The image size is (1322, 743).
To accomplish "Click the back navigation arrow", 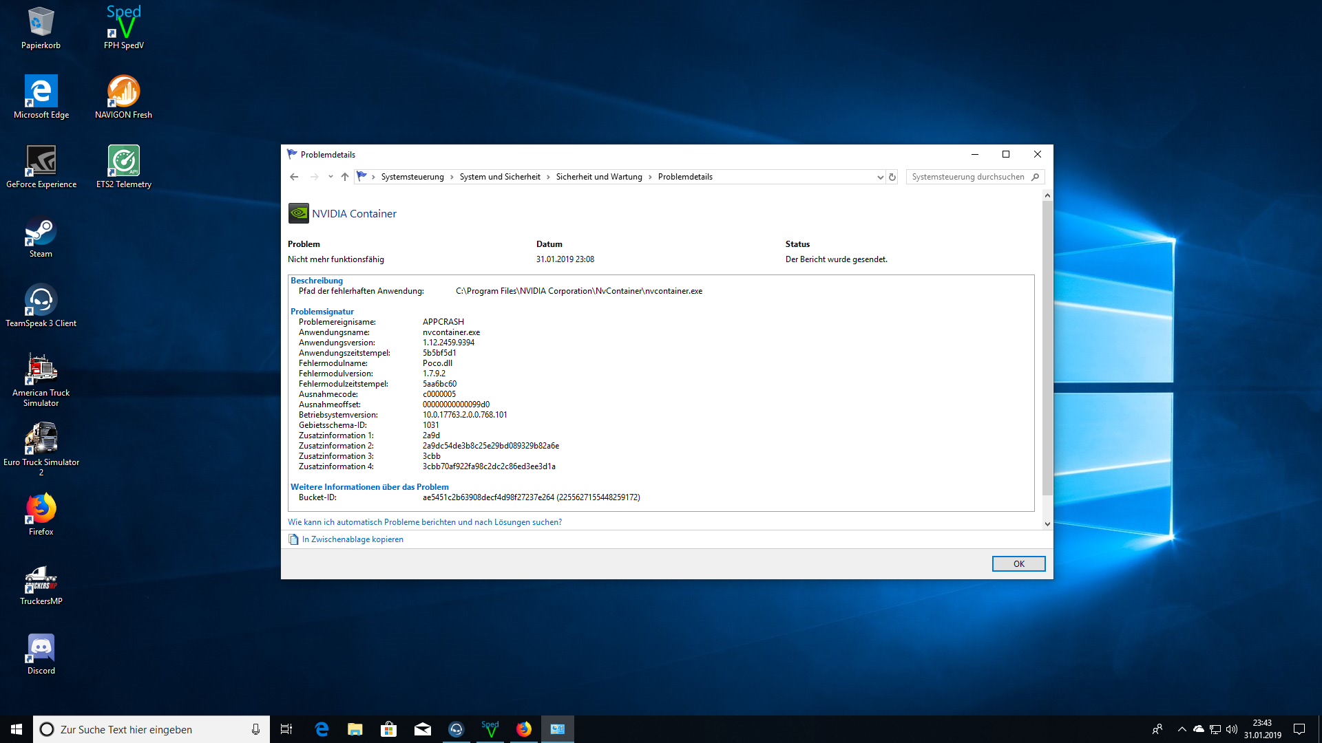I will pos(294,177).
